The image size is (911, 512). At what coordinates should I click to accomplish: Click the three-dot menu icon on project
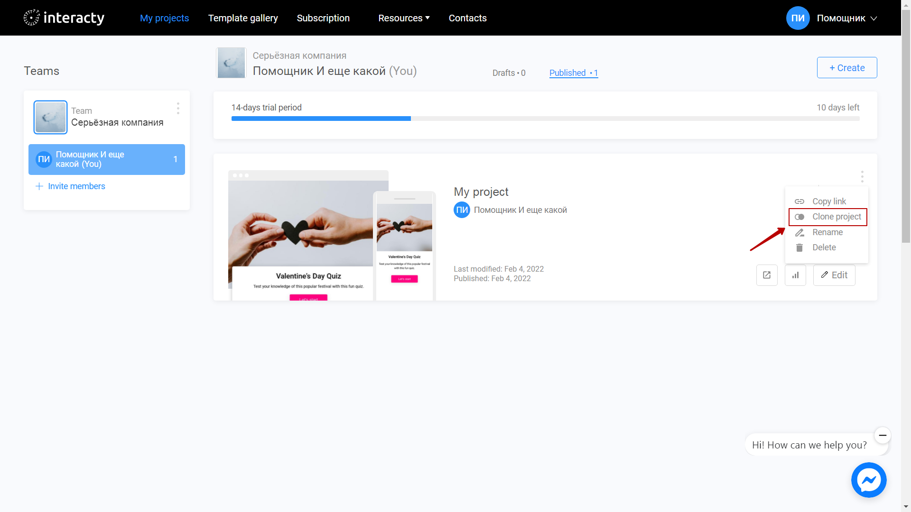(x=862, y=177)
